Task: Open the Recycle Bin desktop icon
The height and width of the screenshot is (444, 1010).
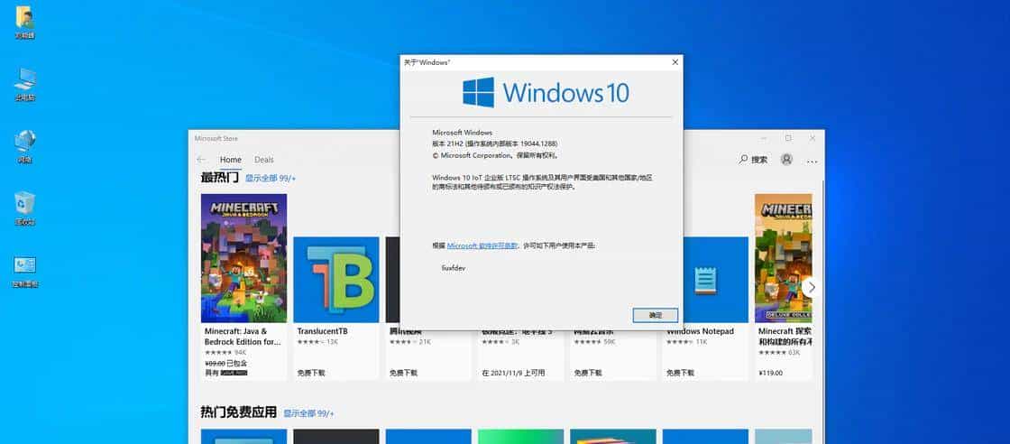Action: click(24, 208)
